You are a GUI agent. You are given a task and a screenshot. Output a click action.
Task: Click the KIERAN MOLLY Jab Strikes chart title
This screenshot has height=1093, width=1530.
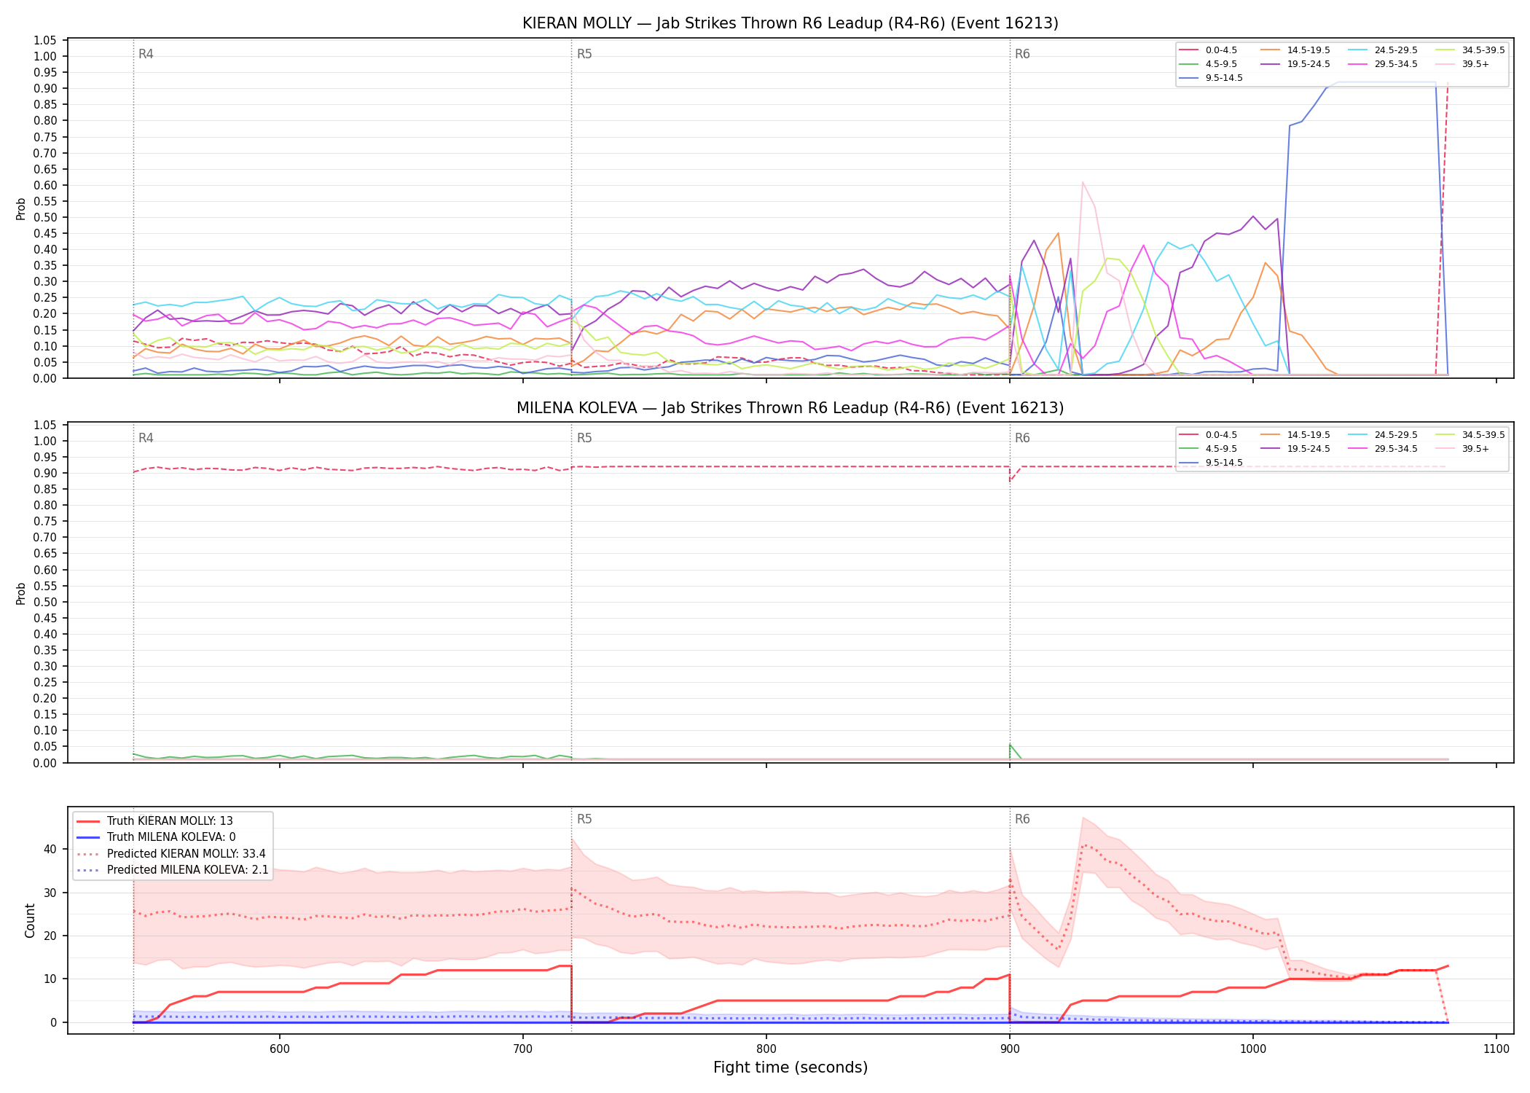coord(790,23)
